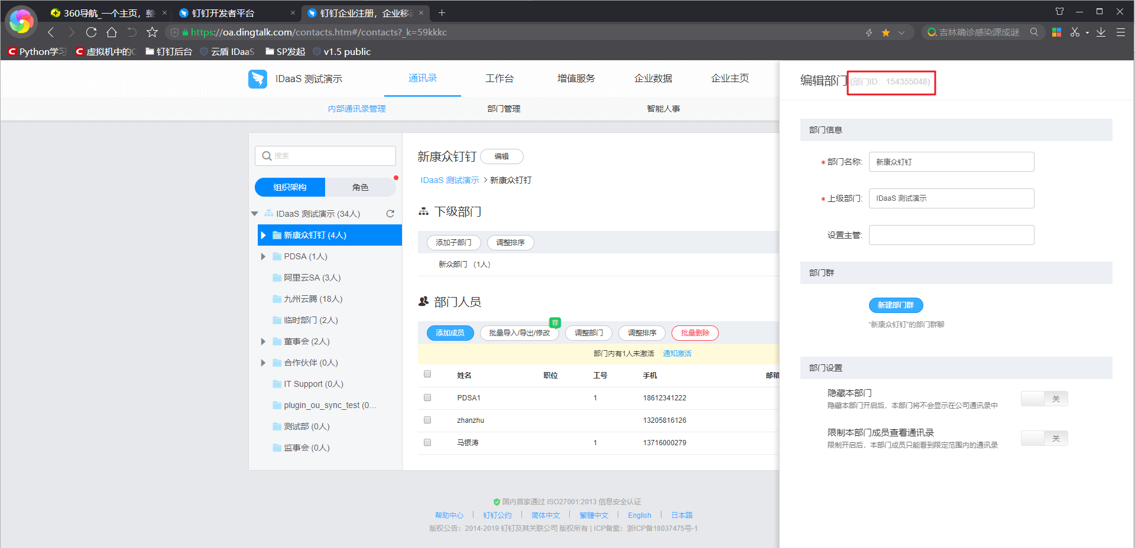Click in the 搜索 search field
Image resolution: width=1135 pixels, height=548 pixels.
[325, 156]
